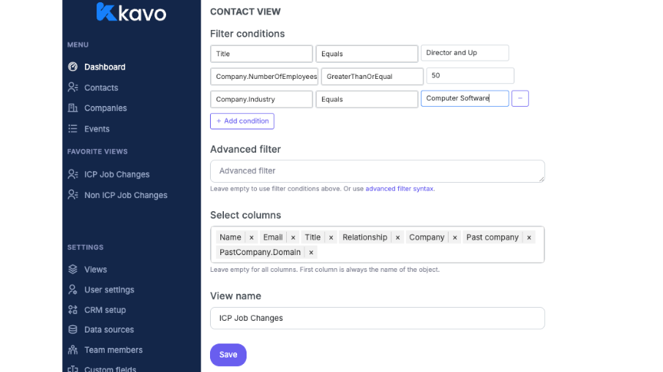
Task: Open ICP Job Changes favorite view
Action: tap(116, 175)
